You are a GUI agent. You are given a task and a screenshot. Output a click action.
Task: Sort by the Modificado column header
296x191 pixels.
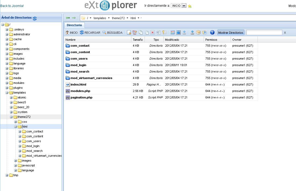coord(184,40)
